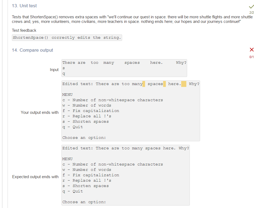Collapse the '14. Compare output' section

tap(32, 50)
